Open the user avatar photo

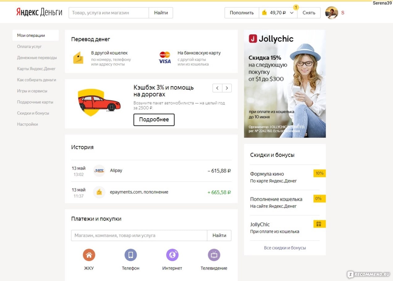point(332,13)
